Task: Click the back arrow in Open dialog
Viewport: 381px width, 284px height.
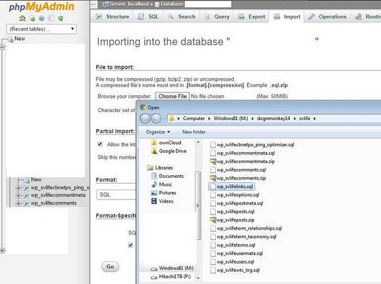Action: click(x=144, y=118)
